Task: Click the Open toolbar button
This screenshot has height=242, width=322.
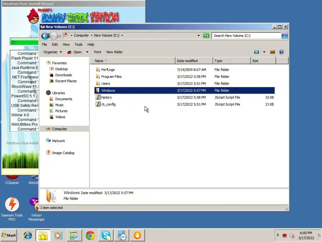Action: (75, 52)
